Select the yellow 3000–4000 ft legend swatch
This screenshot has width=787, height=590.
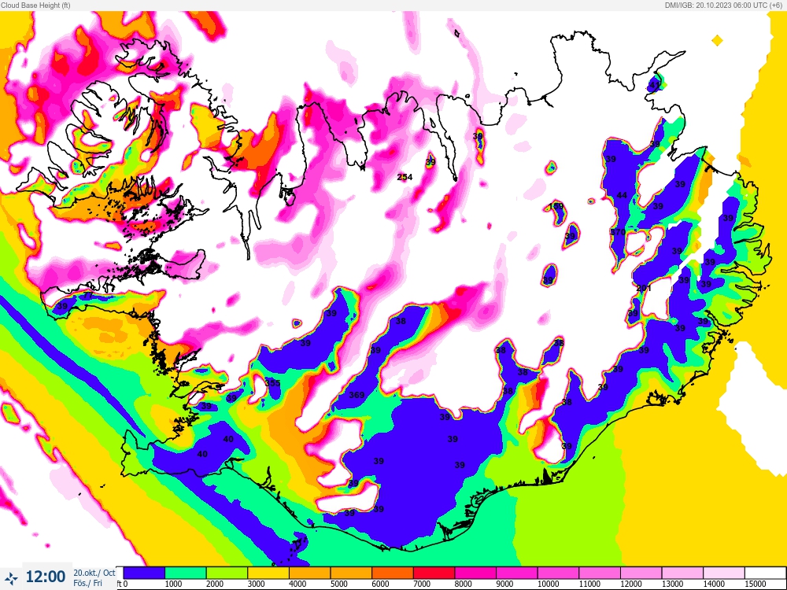coord(268,573)
